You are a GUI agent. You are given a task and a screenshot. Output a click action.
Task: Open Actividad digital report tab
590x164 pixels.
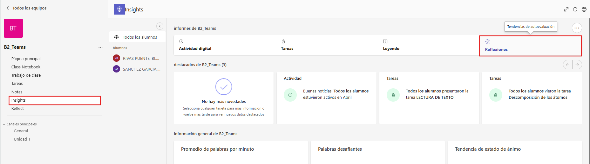pos(225,45)
